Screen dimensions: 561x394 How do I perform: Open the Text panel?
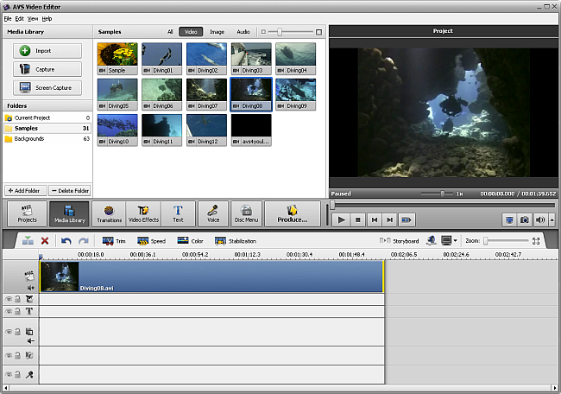[x=178, y=214]
